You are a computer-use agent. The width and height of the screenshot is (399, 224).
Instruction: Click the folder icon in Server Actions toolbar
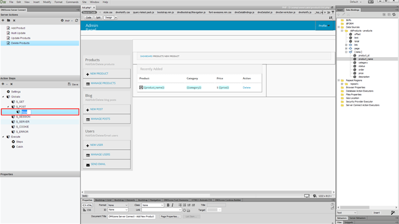(9, 20)
